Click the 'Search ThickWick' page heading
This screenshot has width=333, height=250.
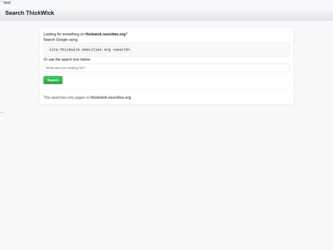coord(30,13)
